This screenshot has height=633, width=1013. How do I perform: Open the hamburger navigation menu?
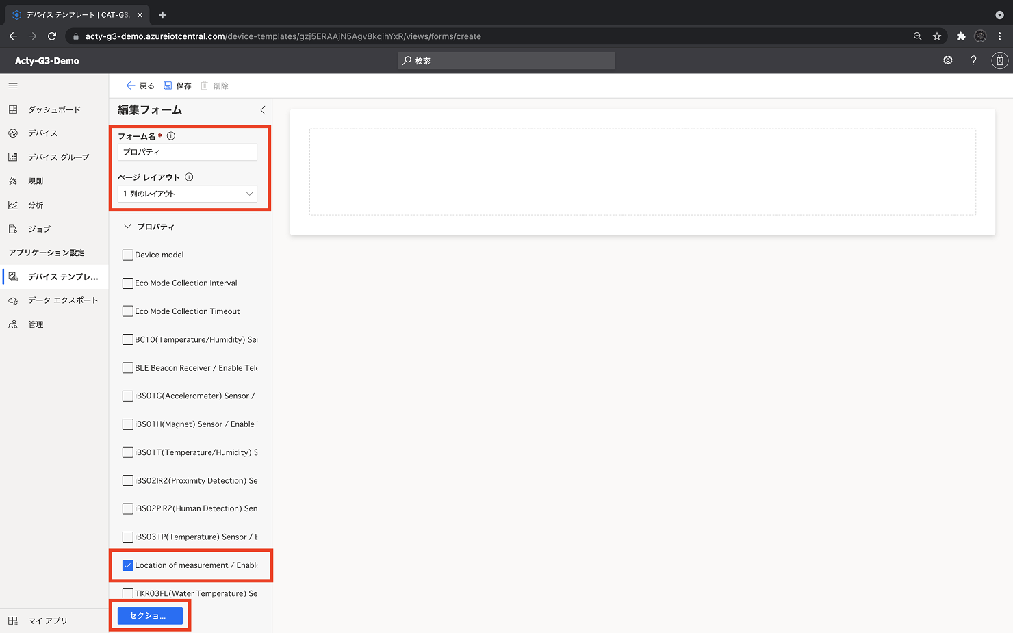point(13,86)
